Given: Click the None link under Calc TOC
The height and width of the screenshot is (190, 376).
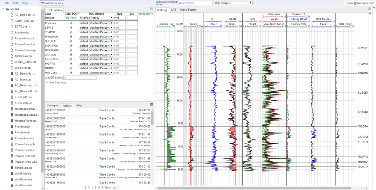Looking at the screenshot, I should [x=73, y=18].
